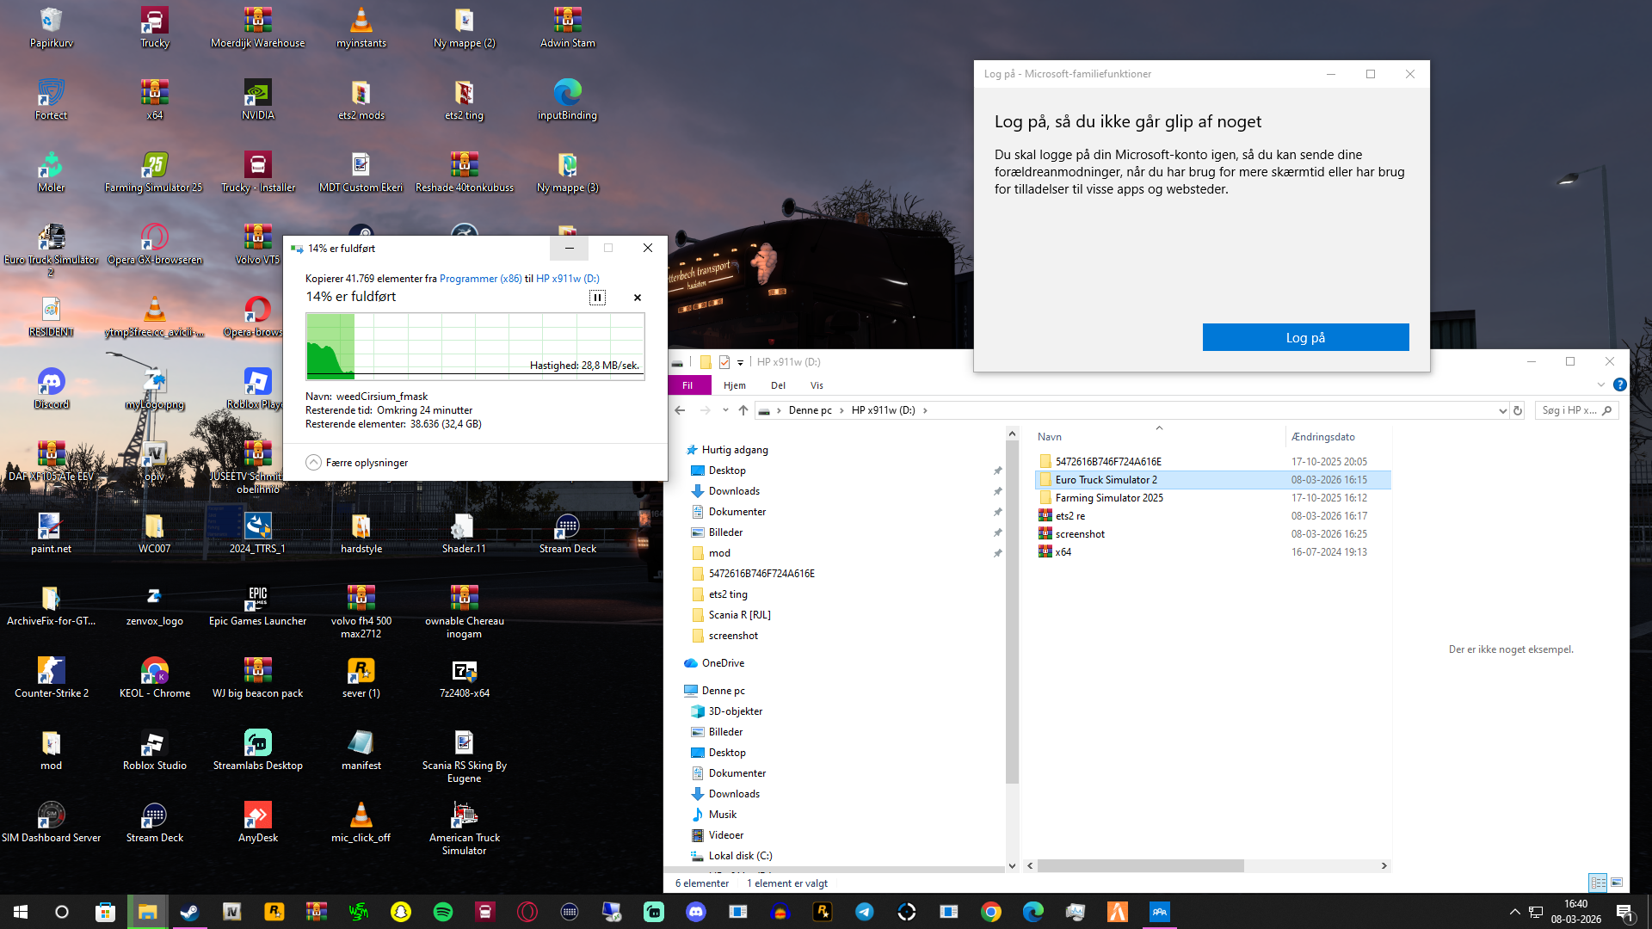Expand the ribbon with the chevron

[1601, 385]
